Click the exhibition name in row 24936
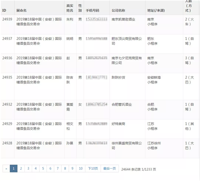Image resolution: width=200 pixels, height=181 pixels. tap(39, 60)
